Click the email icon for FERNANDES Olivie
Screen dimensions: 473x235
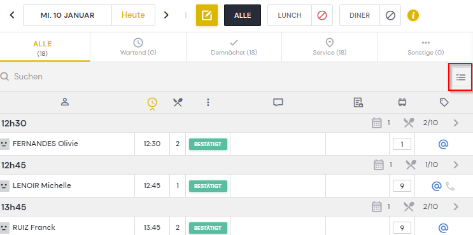point(443,144)
